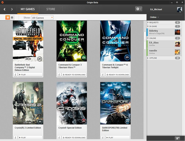Select friend naedin in the list
The width and height of the screenshot is (185, 141).
(x=164, y=52)
